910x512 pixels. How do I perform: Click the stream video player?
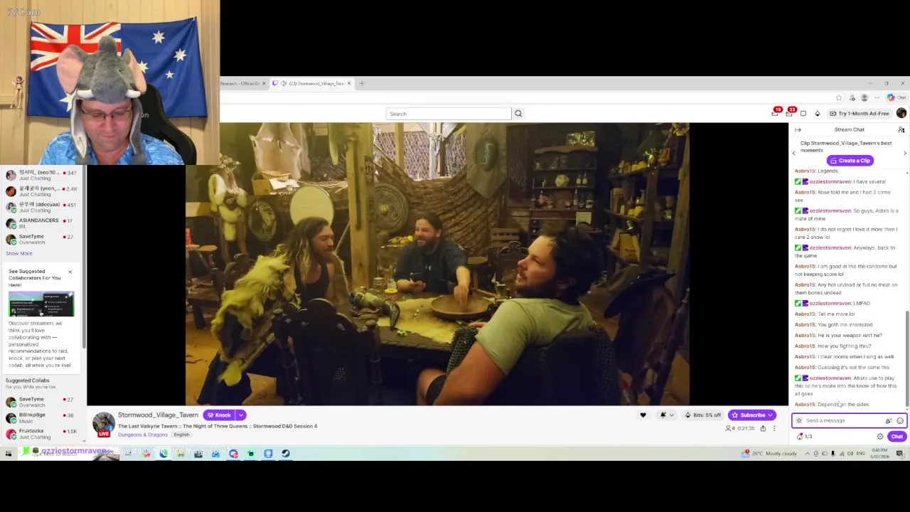(x=437, y=264)
